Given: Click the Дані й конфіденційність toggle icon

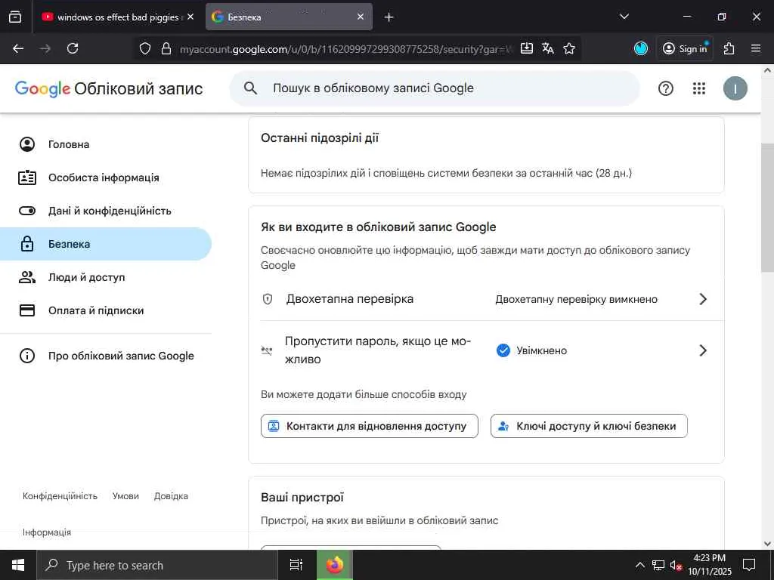Looking at the screenshot, I should coord(27,211).
